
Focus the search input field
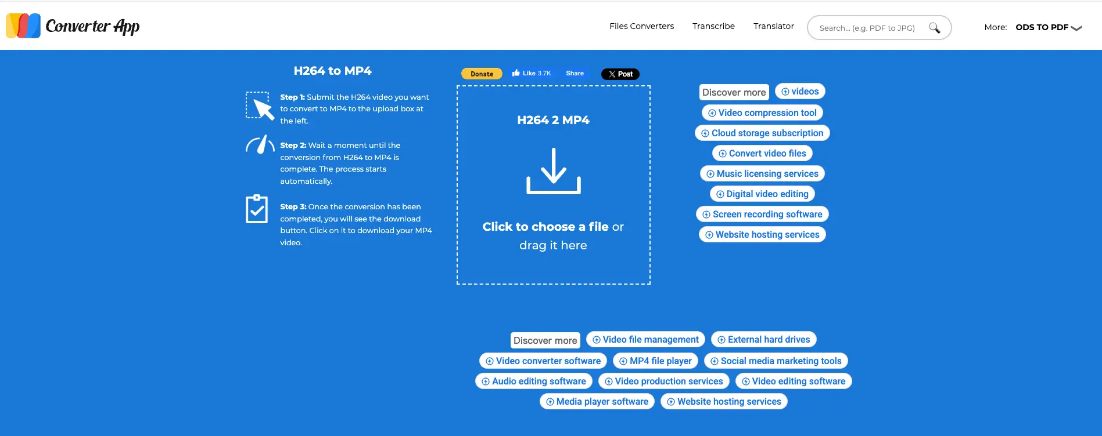pyautogui.click(x=868, y=28)
